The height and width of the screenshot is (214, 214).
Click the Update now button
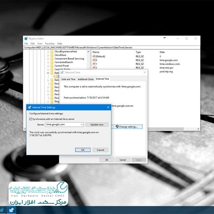tap(97, 124)
